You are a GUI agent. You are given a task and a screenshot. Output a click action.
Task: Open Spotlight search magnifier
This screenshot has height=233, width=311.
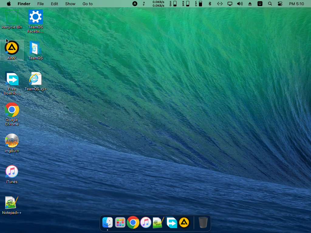tap(270, 4)
